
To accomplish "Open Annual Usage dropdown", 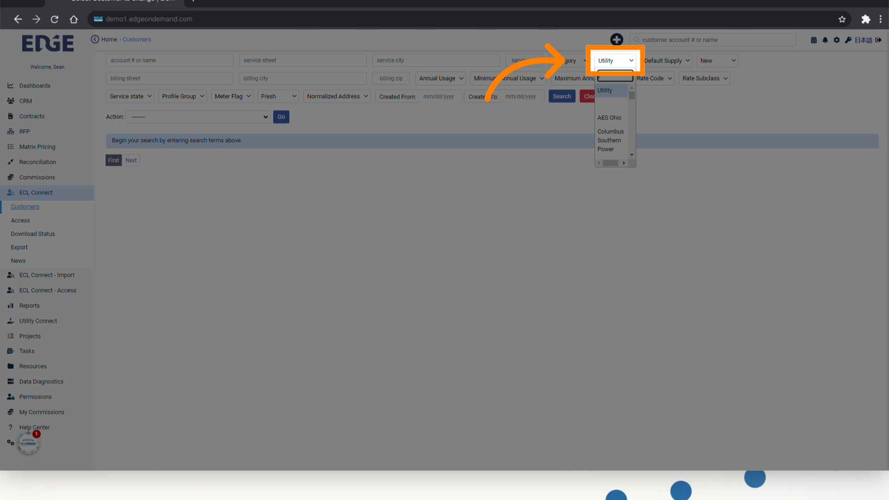I will [x=440, y=78].
